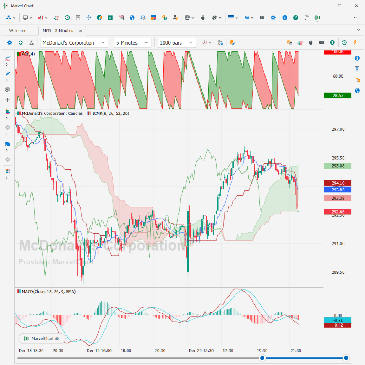Open the three-dots overflow menu in main toolbar
The height and width of the screenshot is (365, 365).
(x=356, y=17)
